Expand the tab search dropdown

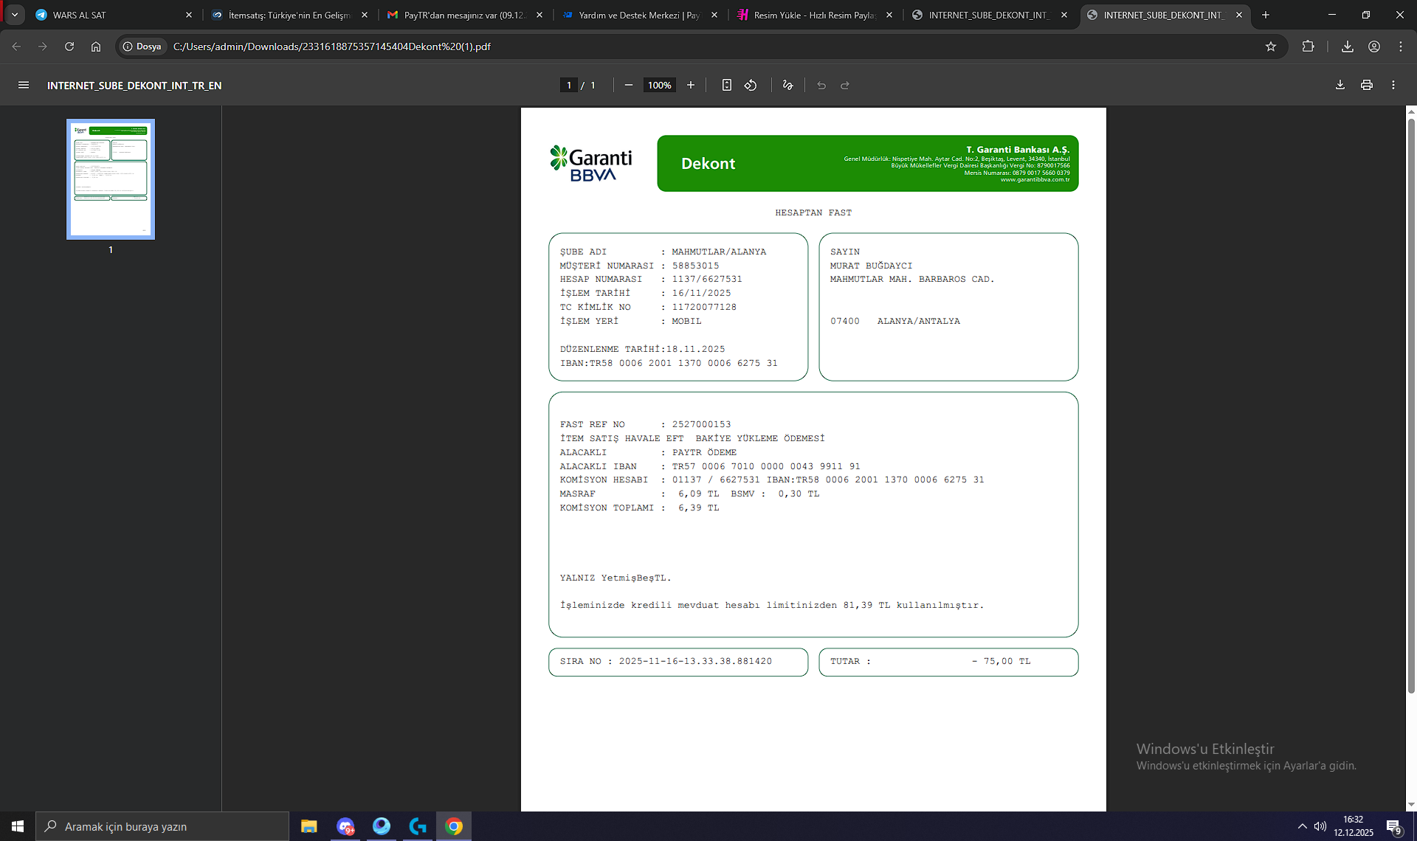(x=15, y=15)
